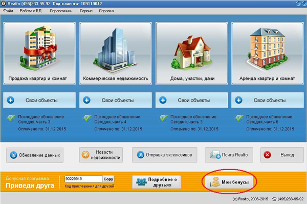Click the Обновление данных button

pyautogui.click(x=35, y=155)
